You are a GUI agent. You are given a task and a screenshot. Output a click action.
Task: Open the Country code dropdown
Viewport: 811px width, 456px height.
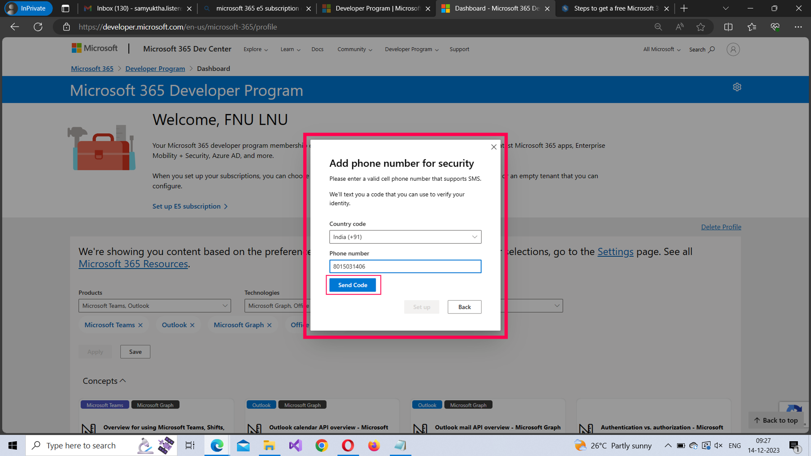pyautogui.click(x=405, y=237)
